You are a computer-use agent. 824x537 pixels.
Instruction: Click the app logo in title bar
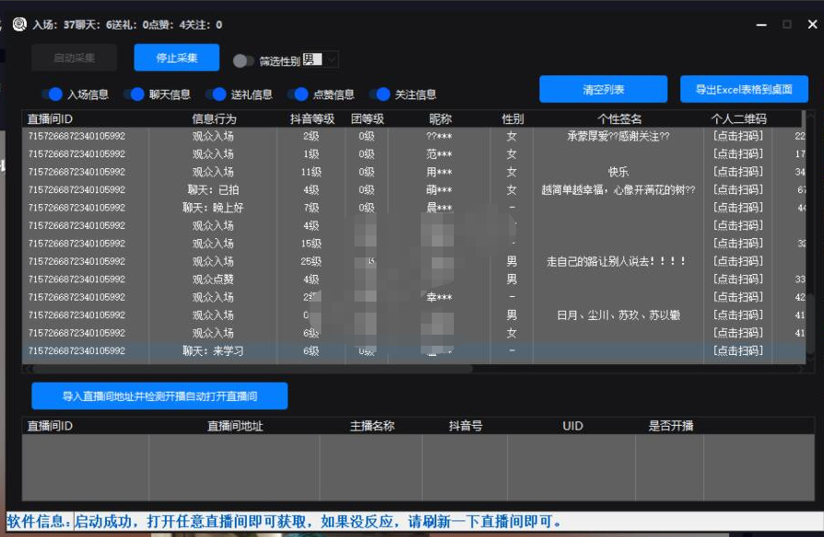click(19, 25)
